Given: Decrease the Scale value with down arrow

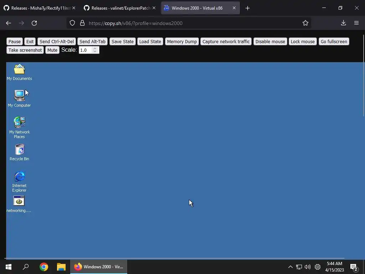Looking at the screenshot, I should point(95,51).
